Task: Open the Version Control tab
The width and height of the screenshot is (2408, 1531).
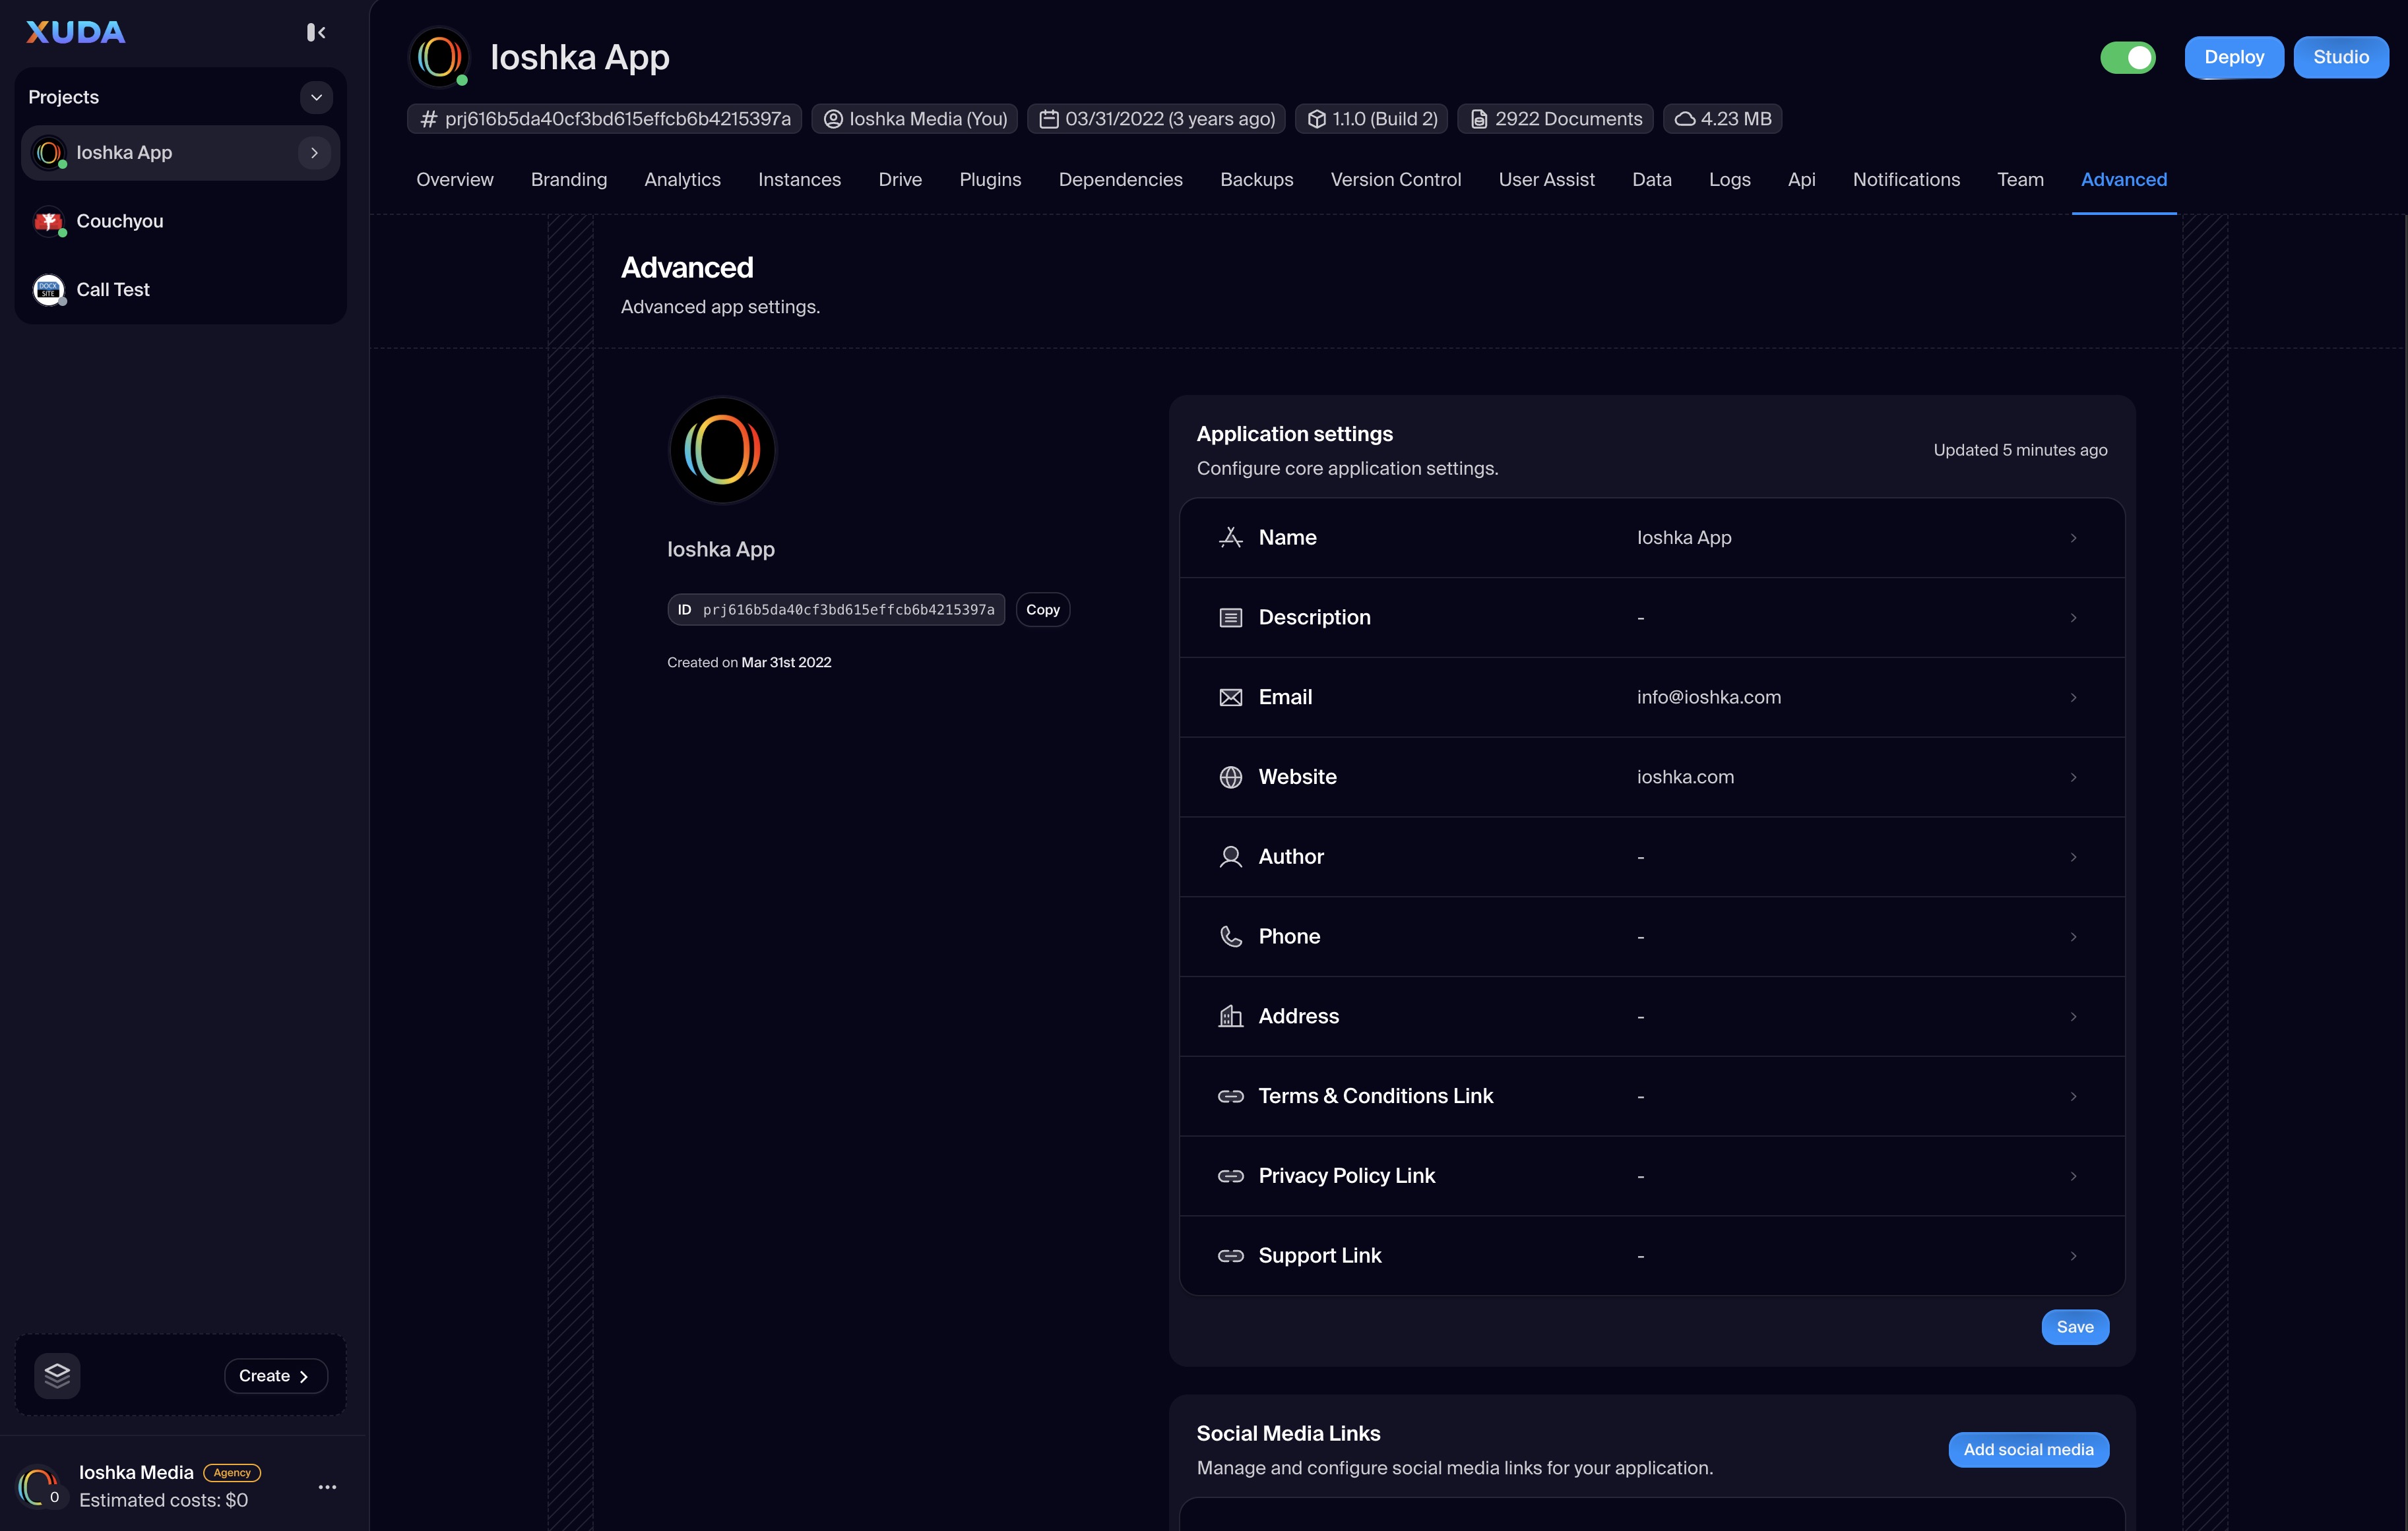Action: click(x=1395, y=180)
